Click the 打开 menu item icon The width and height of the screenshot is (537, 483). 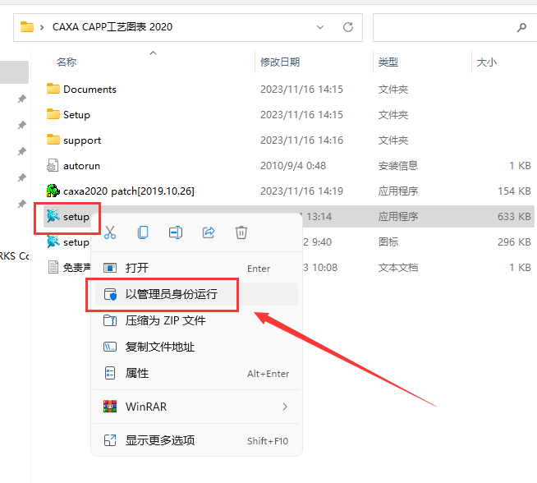point(110,268)
